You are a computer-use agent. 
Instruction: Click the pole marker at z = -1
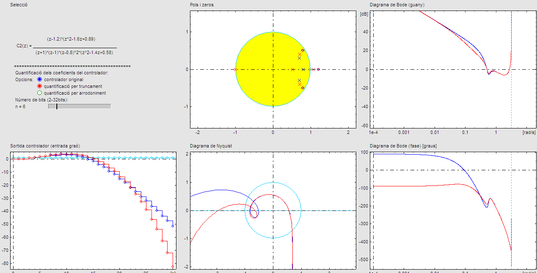235,69
